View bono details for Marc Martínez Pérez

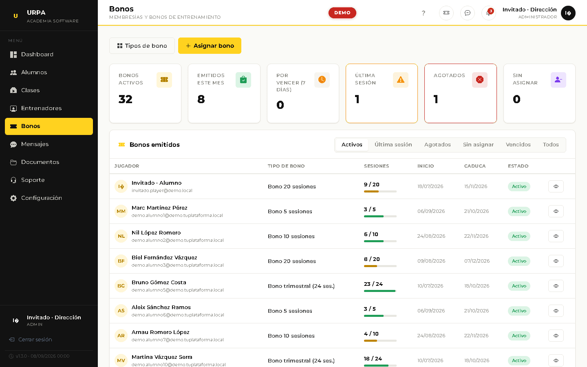click(556, 211)
